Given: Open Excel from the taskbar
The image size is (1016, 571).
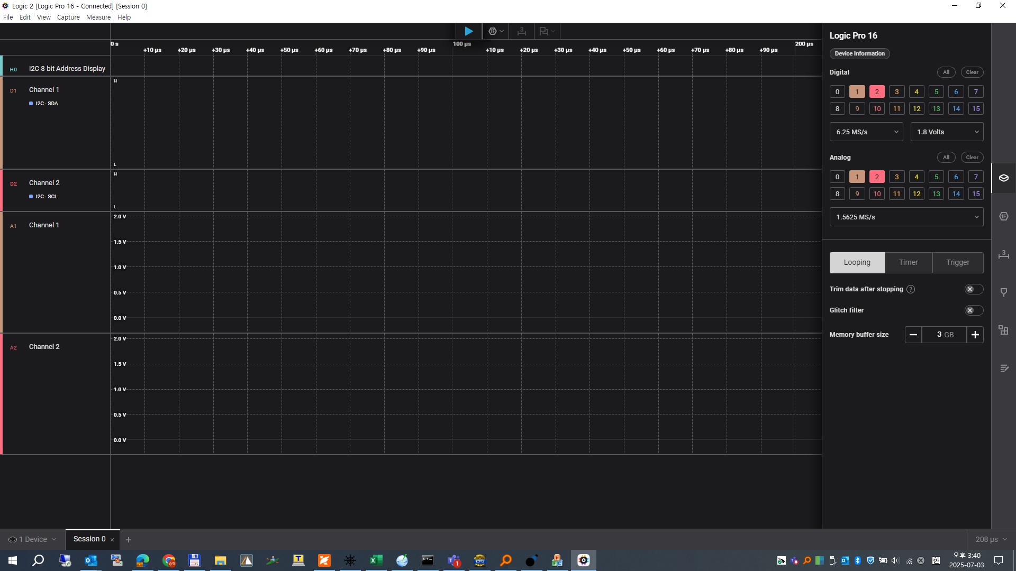Looking at the screenshot, I should 376,560.
